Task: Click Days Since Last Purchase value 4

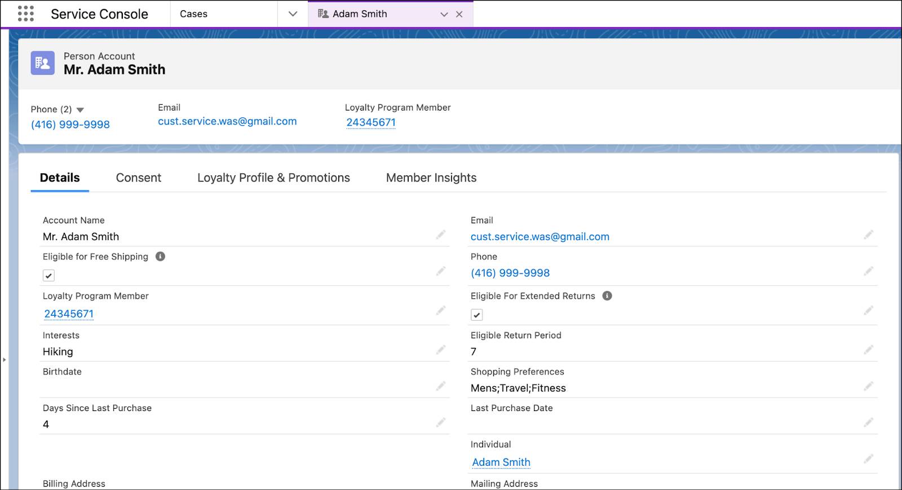Action: pos(46,425)
